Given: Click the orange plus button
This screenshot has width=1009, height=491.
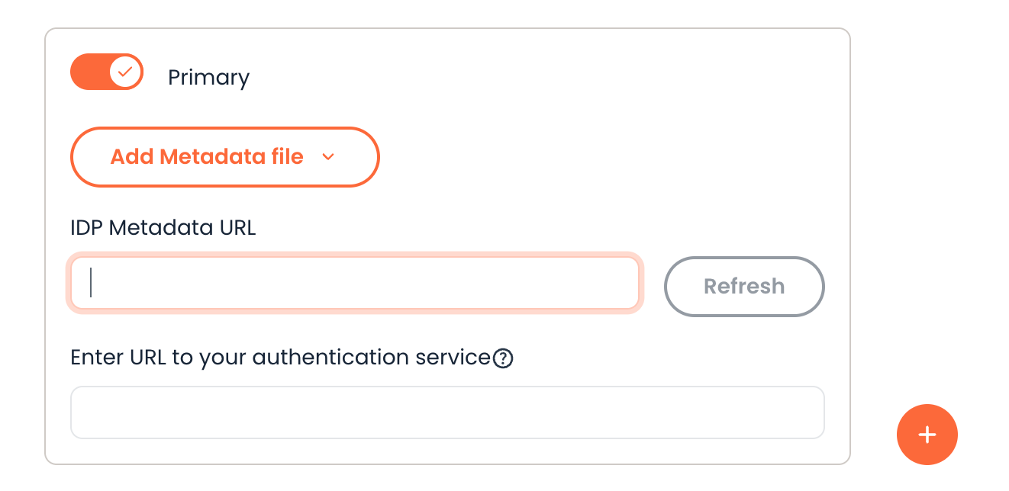Looking at the screenshot, I should [927, 435].
